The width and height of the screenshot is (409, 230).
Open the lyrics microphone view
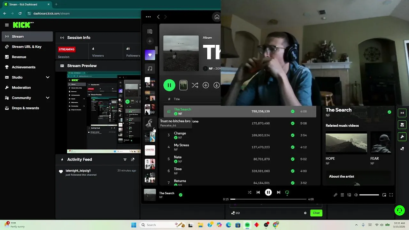(x=336, y=195)
